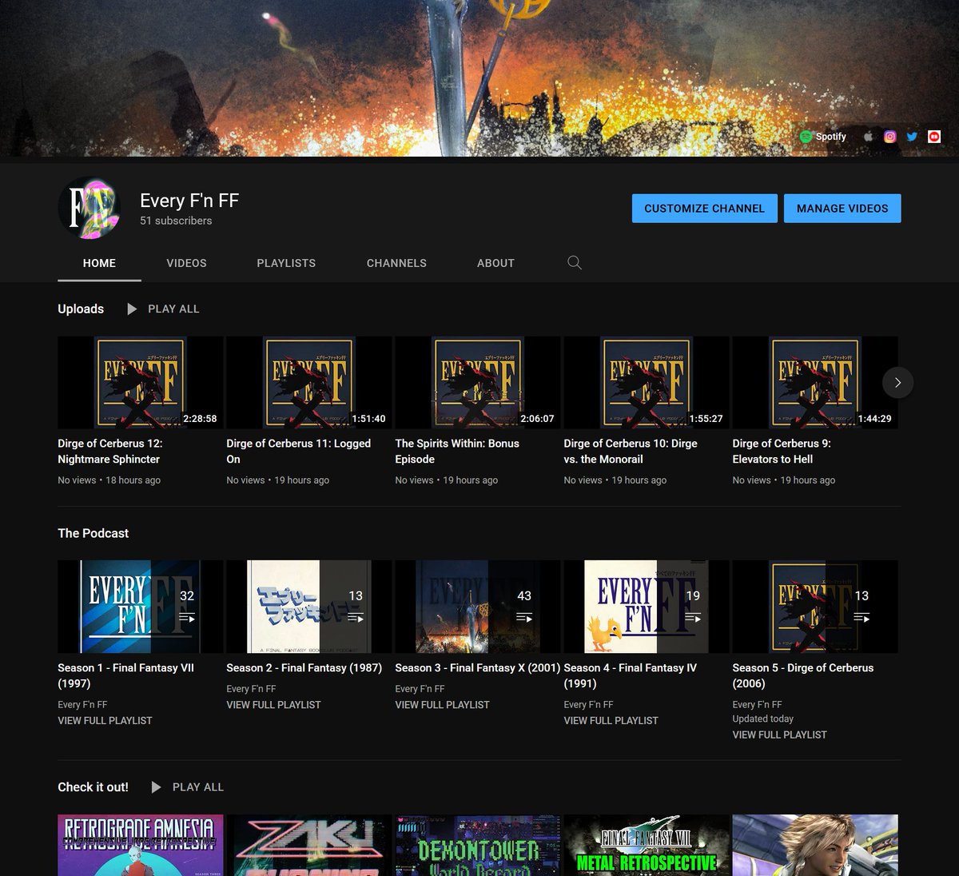Screen dimensions: 959x876
Task: Open Season 2 - Final Fantasy (1987) playlist title
Action: (304, 667)
